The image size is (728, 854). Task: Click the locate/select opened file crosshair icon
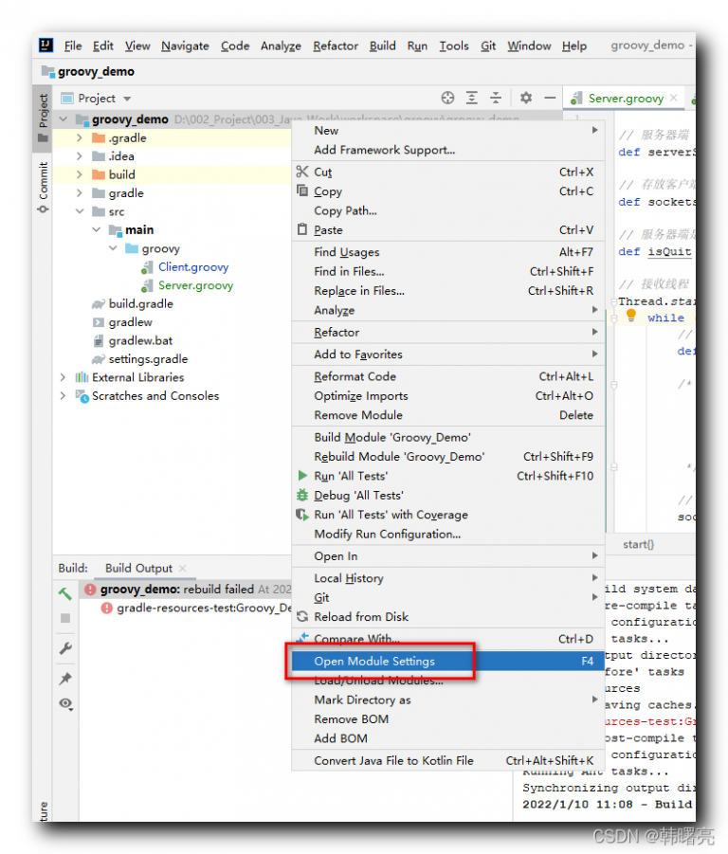tap(447, 98)
